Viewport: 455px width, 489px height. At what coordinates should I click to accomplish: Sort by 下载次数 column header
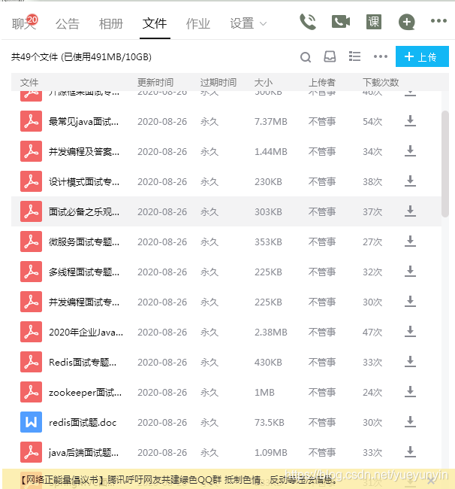click(x=381, y=82)
